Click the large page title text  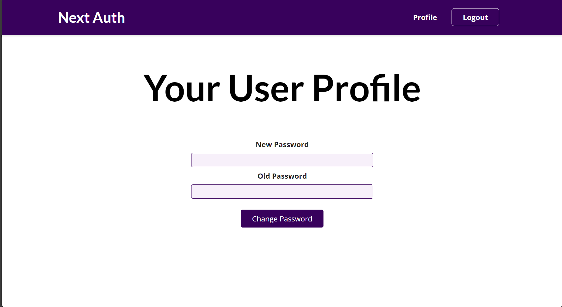pos(282,88)
